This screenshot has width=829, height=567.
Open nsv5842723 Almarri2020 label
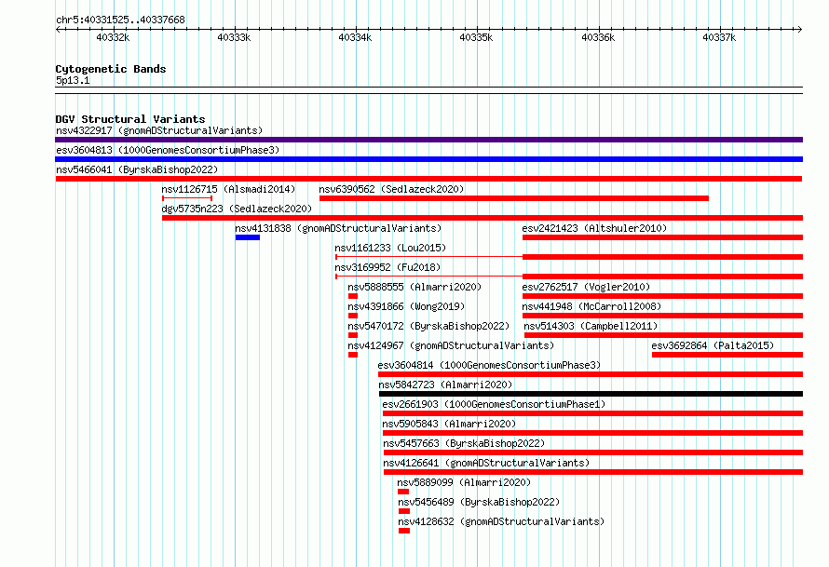(x=445, y=385)
